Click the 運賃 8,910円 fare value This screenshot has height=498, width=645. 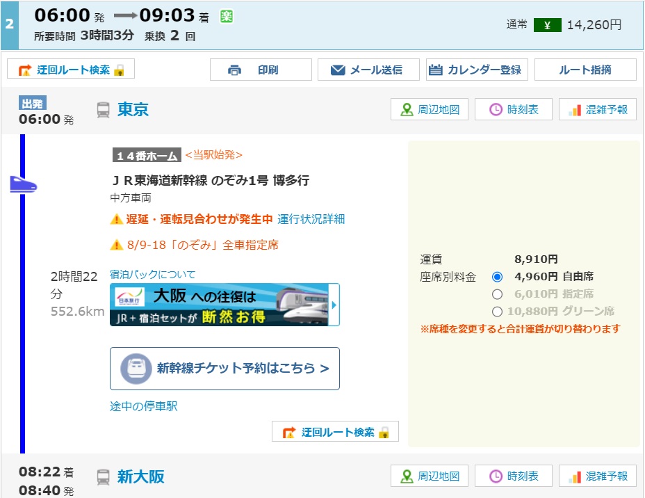[536, 259]
